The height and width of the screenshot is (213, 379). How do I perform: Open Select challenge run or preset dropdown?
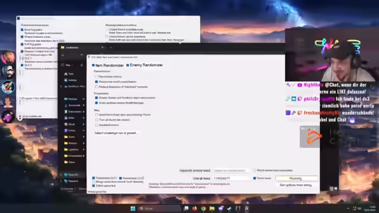[x=116, y=133]
